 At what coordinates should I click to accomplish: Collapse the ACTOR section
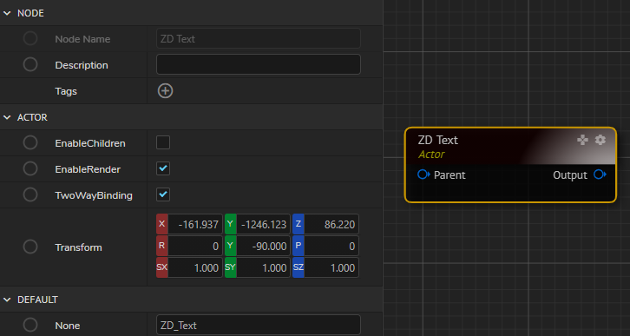7,117
